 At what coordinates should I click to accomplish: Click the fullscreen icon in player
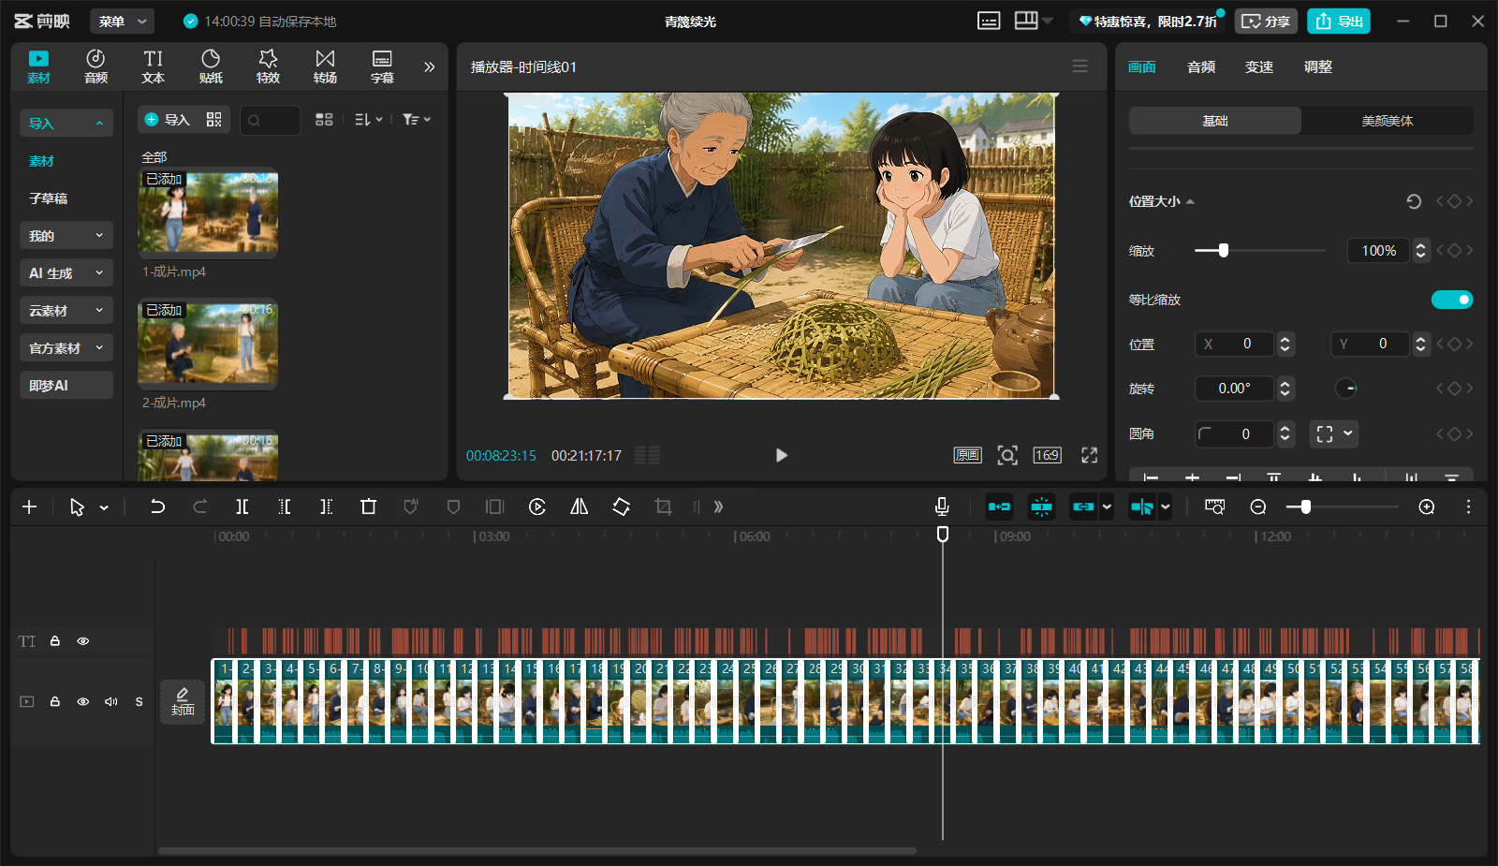[x=1089, y=455]
